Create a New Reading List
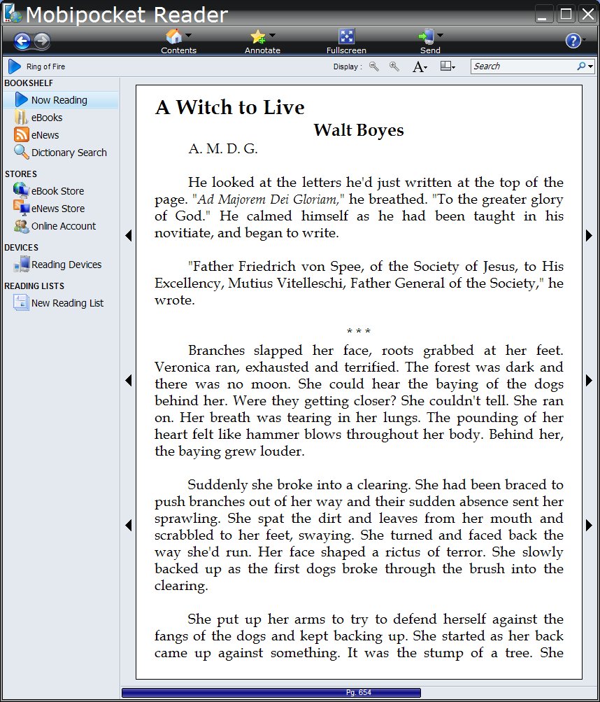The width and height of the screenshot is (600, 702). pyautogui.click(x=67, y=303)
